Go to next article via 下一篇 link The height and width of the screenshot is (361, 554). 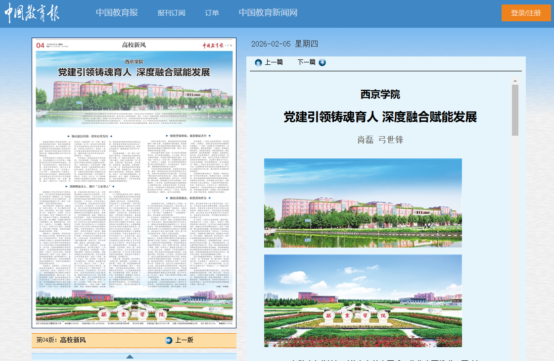(x=306, y=62)
